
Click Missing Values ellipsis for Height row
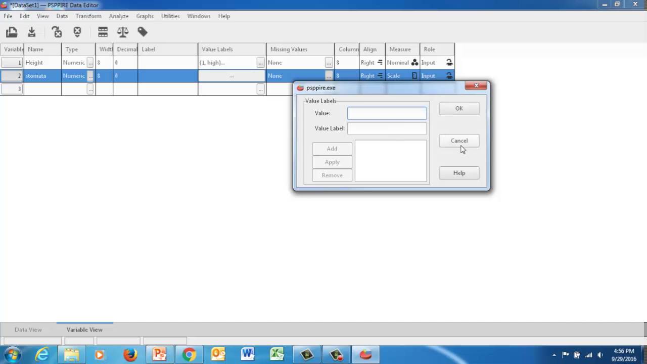pyautogui.click(x=329, y=63)
